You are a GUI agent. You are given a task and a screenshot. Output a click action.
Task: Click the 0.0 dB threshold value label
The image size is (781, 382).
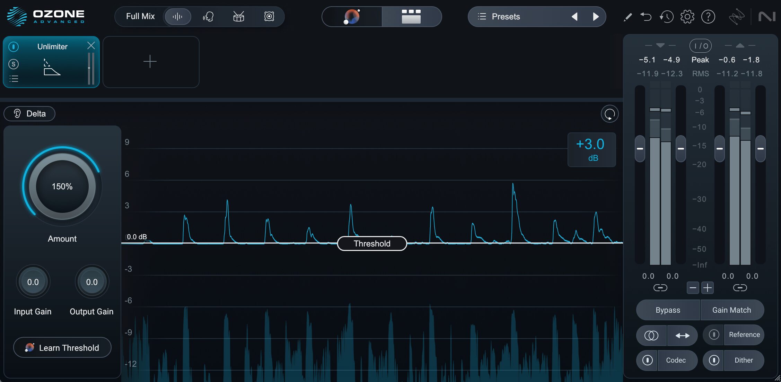click(x=137, y=237)
